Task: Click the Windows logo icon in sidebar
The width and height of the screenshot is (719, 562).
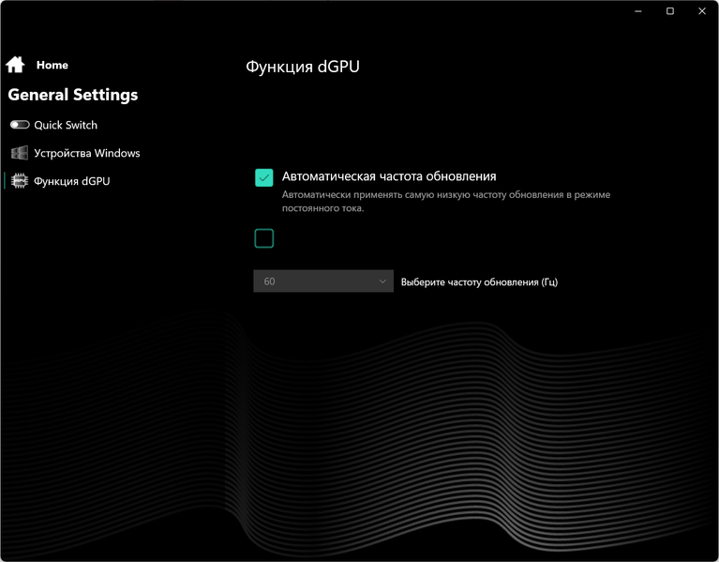Action: pos(20,153)
